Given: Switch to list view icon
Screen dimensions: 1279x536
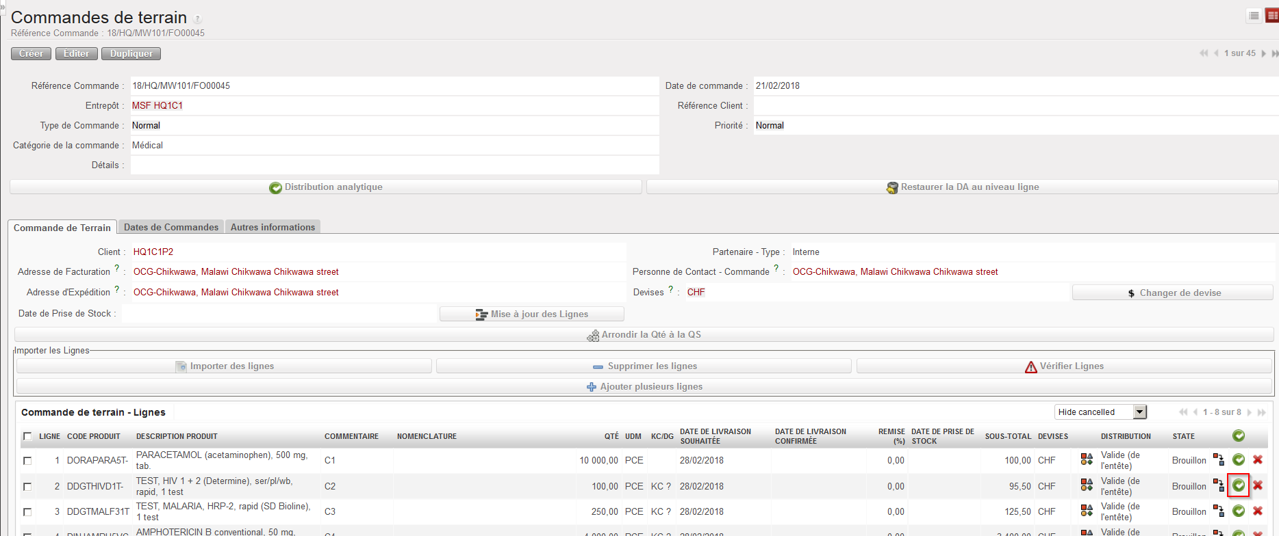Looking at the screenshot, I should click(x=1254, y=16).
